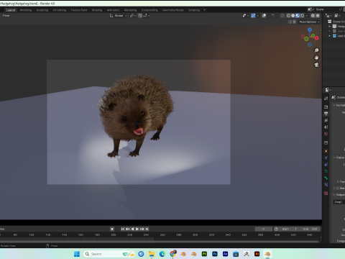The image size is (345, 259).
Task: Open the scene browse icon dropdown
Action: [311, 9]
